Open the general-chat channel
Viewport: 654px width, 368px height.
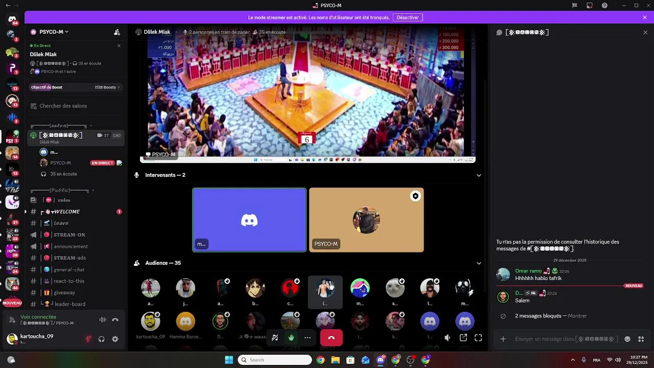pyautogui.click(x=76, y=269)
